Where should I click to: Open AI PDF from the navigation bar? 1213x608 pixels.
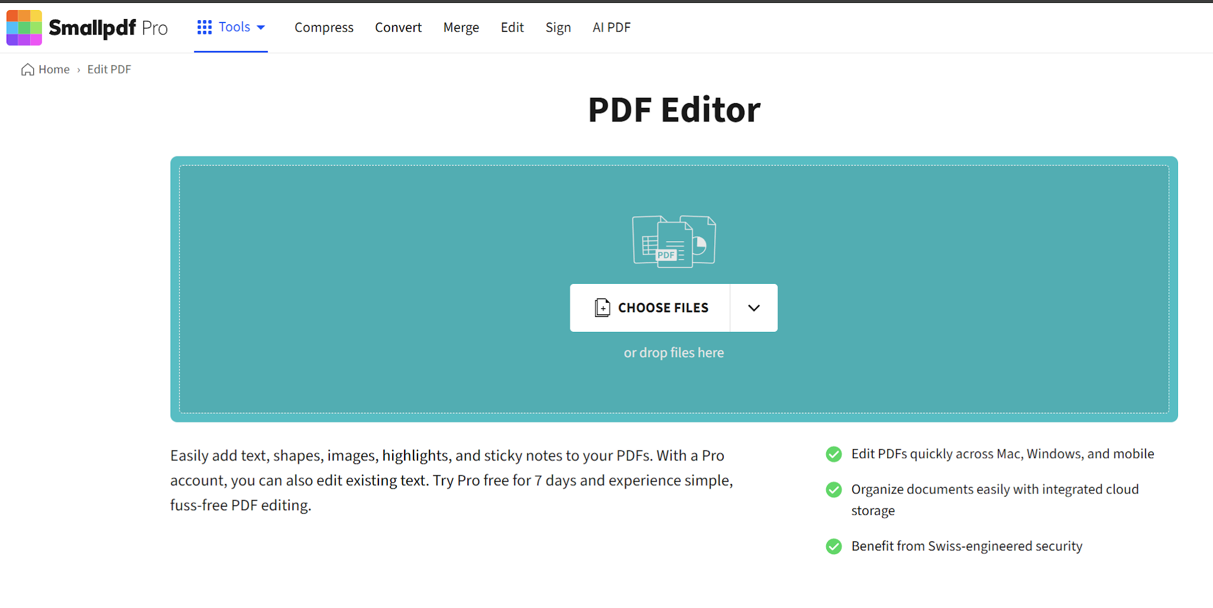tap(611, 27)
